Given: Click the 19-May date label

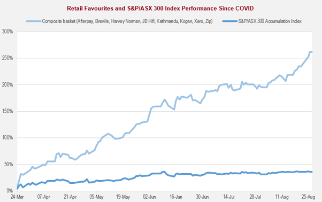Looking at the screenshot, I should (x=123, y=197).
